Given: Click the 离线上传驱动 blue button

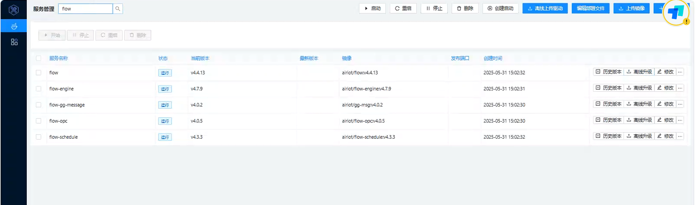Looking at the screenshot, I should pos(545,8).
